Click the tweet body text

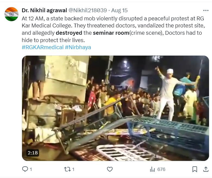(x=113, y=29)
